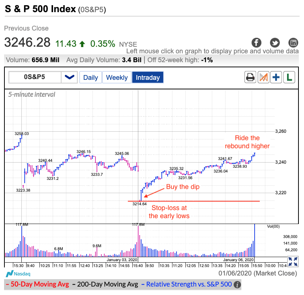Click the 308,000 volume axis label
Image resolution: width=304 pixels, height=295 pixels.
[290, 237]
